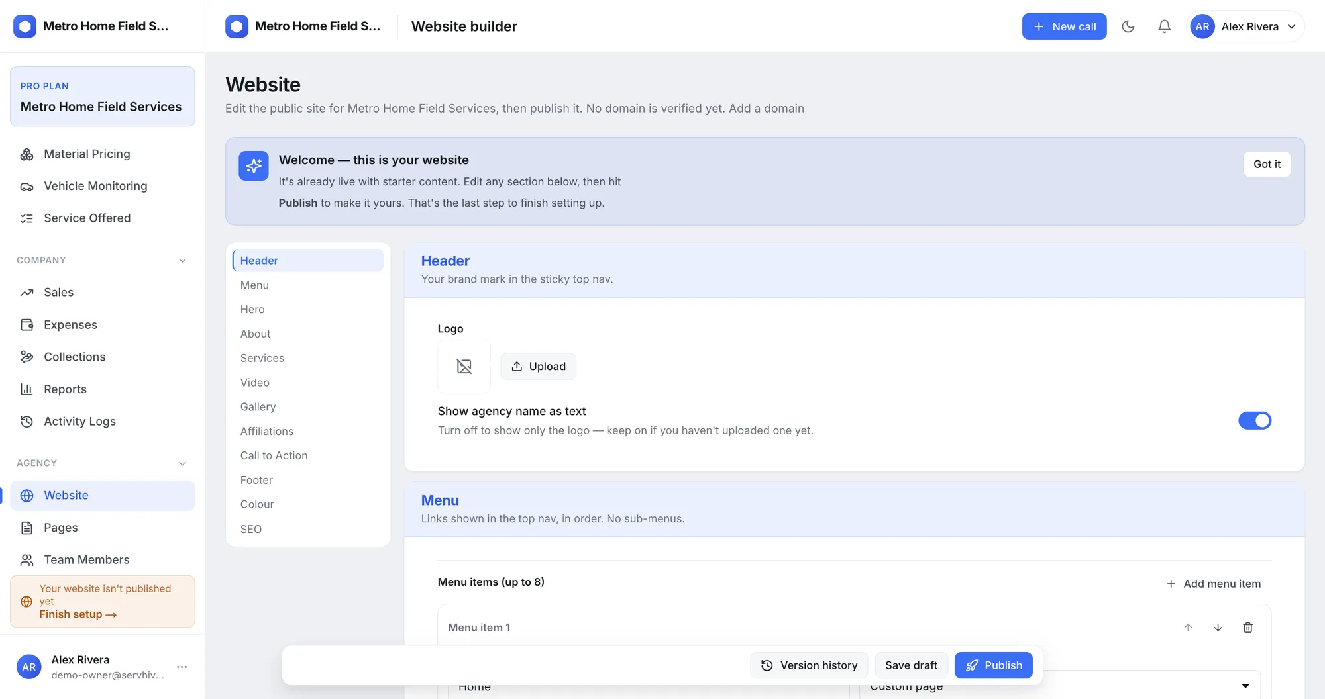This screenshot has width=1325, height=699.
Task: Select Gallery section tab
Action: click(x=308, y=407)
